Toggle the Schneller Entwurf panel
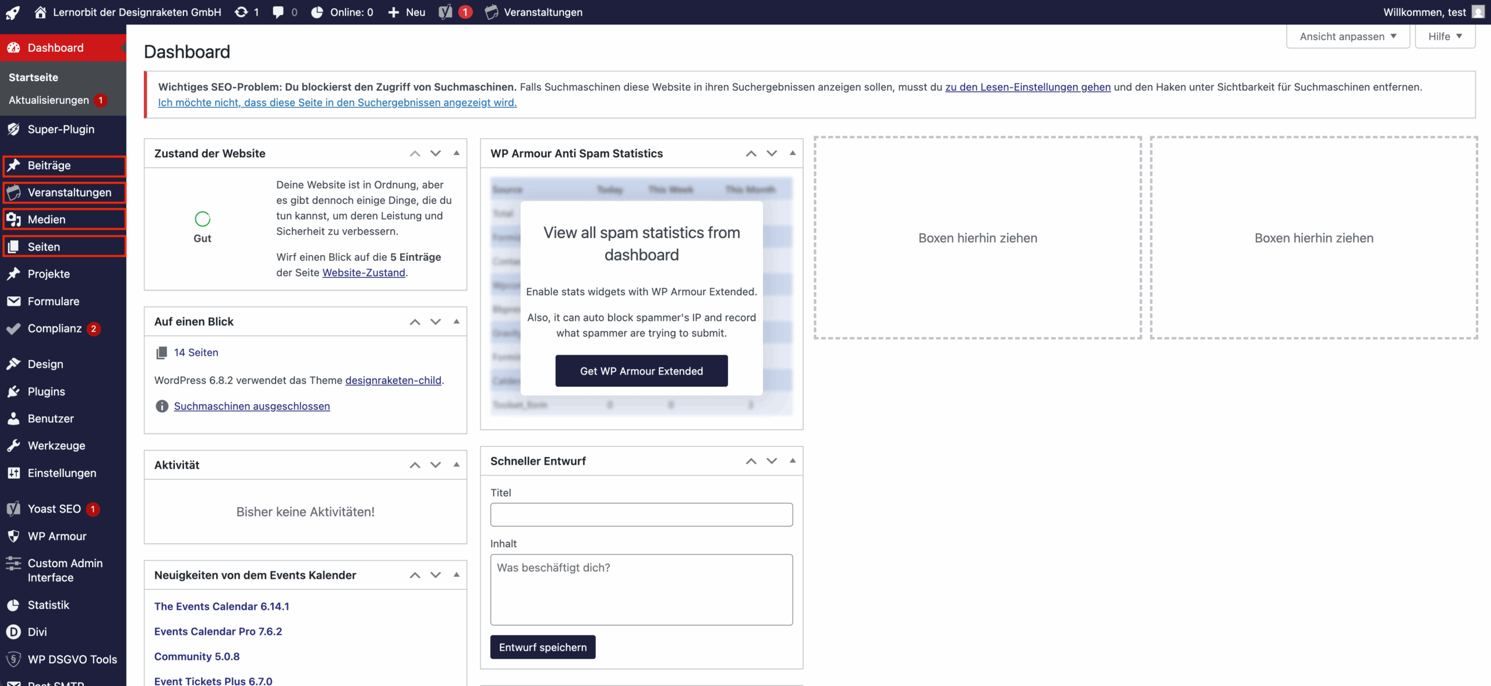 click(x=793, y=461)
